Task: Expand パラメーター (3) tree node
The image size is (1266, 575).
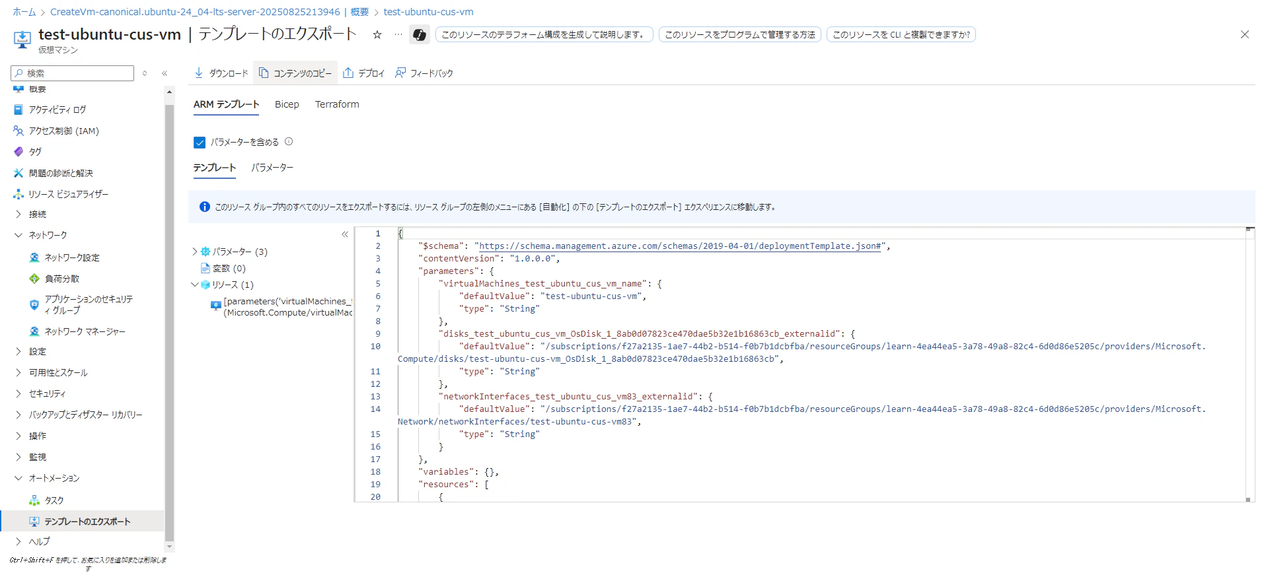Action: coord(194,252)
